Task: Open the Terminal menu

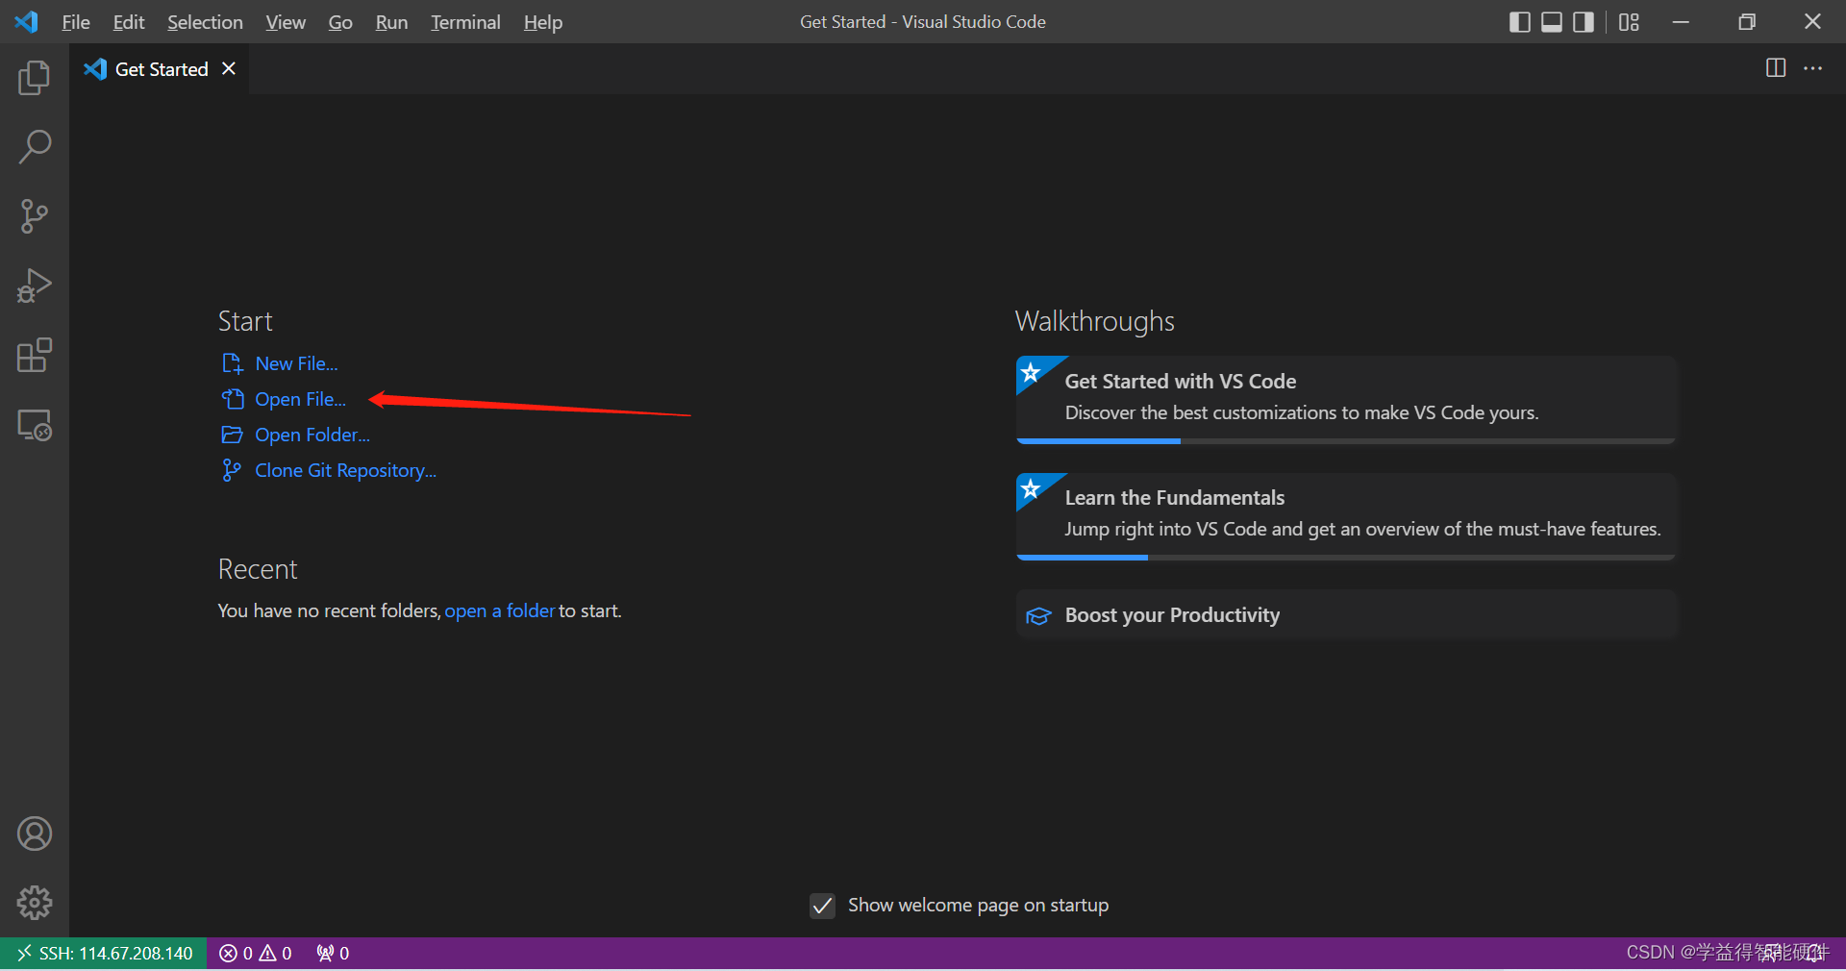Action: (465, 22)
